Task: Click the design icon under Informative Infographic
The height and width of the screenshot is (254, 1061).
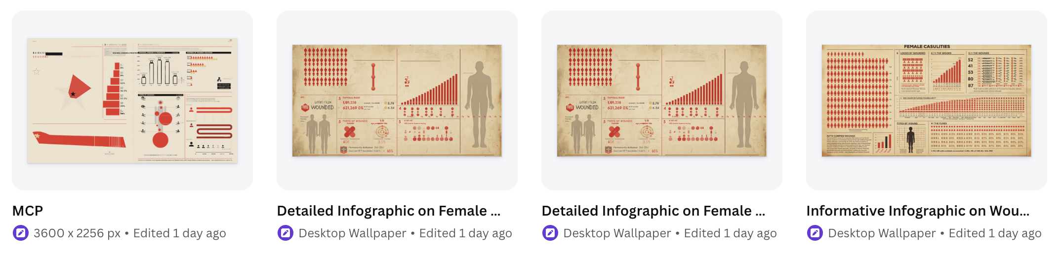Action: point(815,233)
